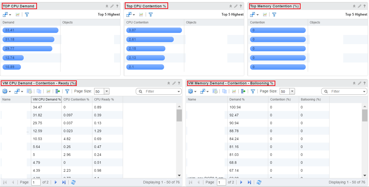
Task: Select the 33.41 demand bar
Action: pyautogui.click(x=30, y=30)
